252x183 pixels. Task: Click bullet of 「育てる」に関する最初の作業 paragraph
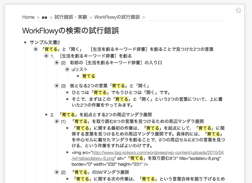(67, 128)
